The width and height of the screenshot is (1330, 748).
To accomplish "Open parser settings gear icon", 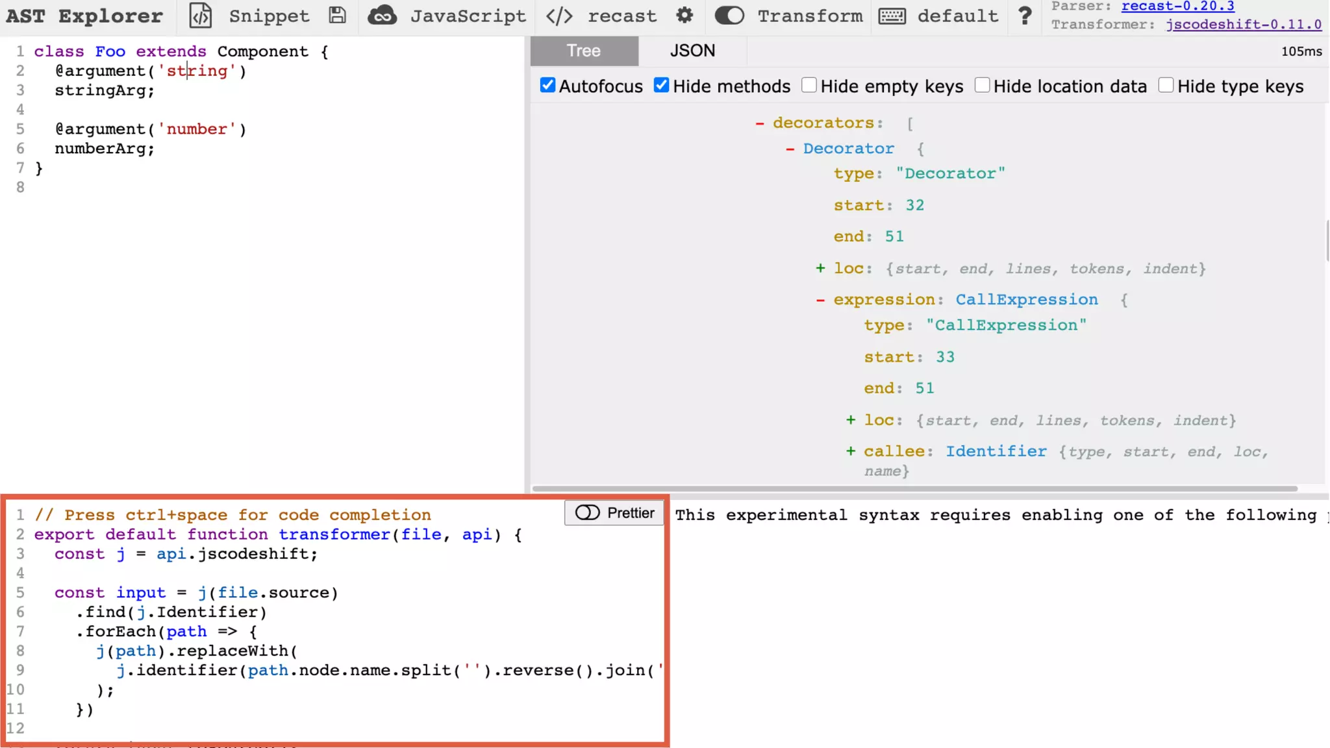I will (684, 16).
